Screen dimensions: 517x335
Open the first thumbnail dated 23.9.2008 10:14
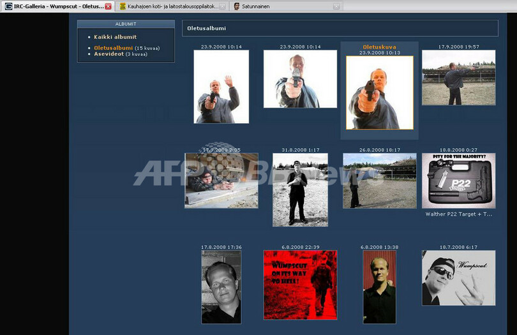coord(221,87)
